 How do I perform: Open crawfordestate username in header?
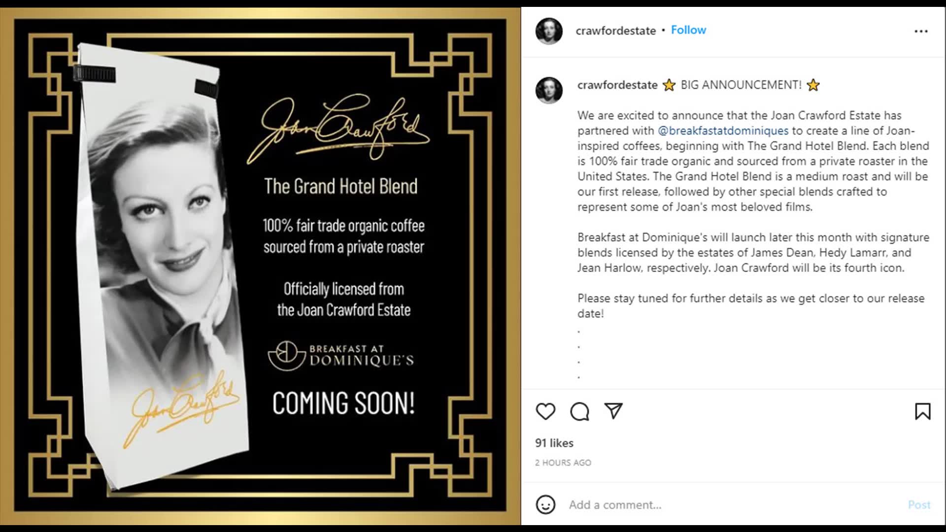(x=615, y=31)
